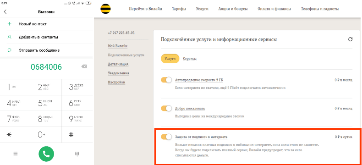The height and width of the screenshot is (165, 362).
Task: Dial digit 5 on keypad
Action: pos(46,103)
